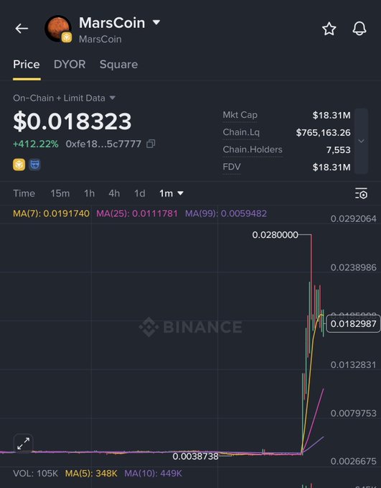Tap the Chain.Lq label
Screen dimensions: 381x488
click(x=241, y=132)
